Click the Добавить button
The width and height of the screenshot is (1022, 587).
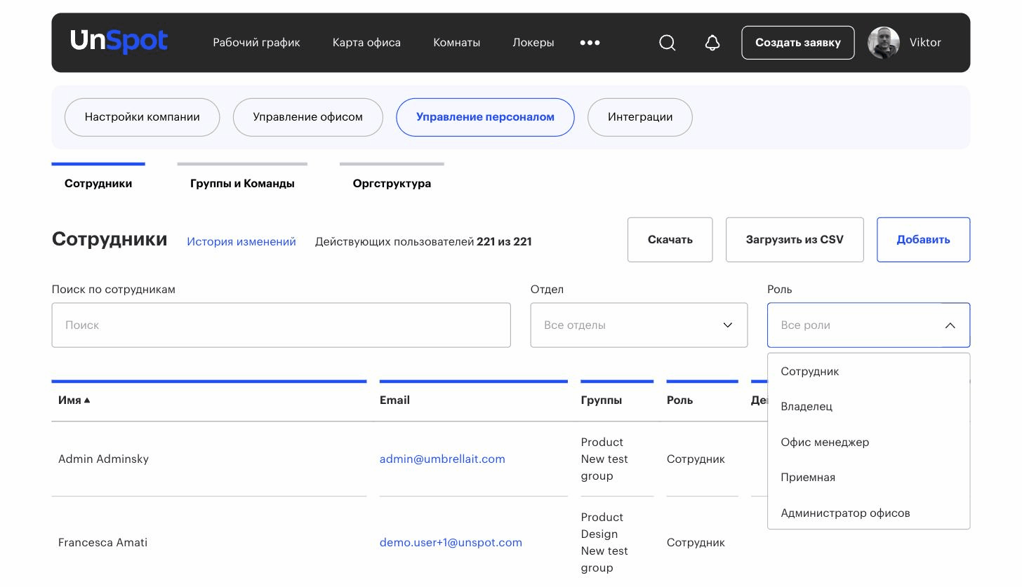923,240
